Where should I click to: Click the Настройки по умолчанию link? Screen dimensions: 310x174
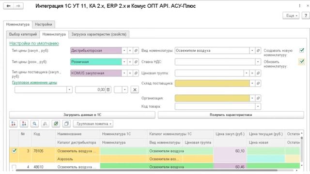[x=34, y=43]
